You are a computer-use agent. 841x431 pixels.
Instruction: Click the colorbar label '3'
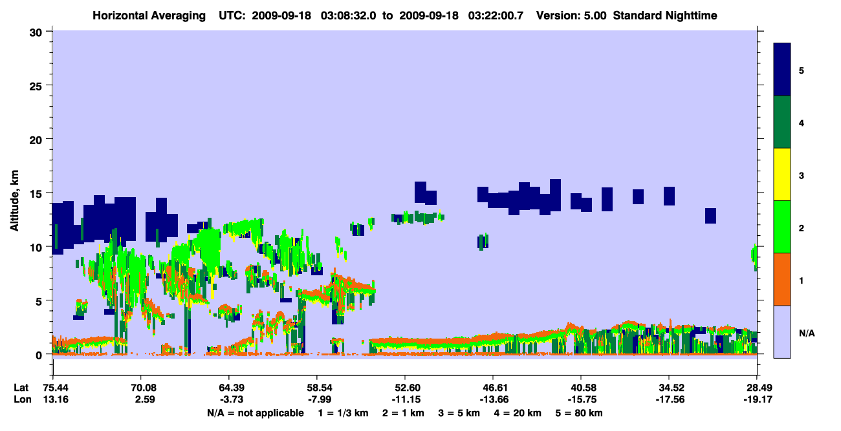click(x=802, y=174)
